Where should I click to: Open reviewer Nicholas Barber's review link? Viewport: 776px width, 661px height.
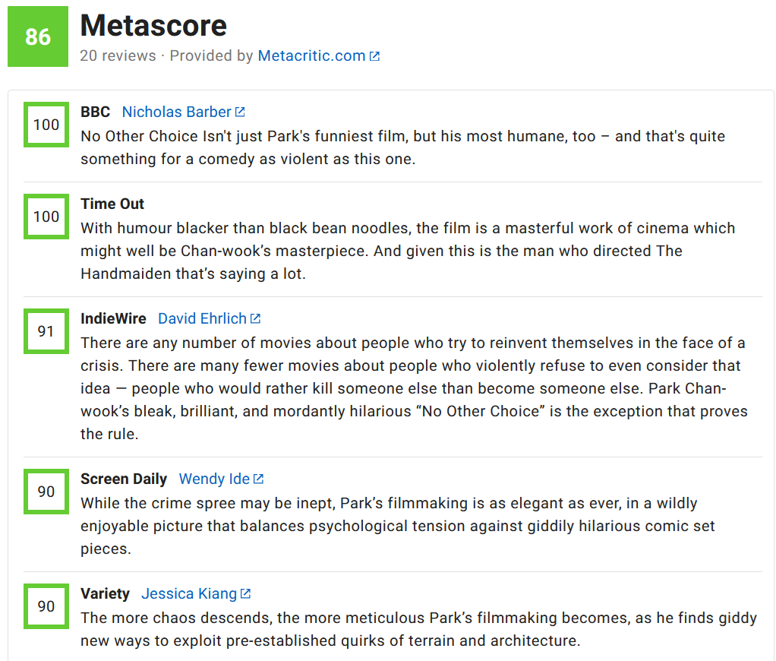(x=176, y=112)
